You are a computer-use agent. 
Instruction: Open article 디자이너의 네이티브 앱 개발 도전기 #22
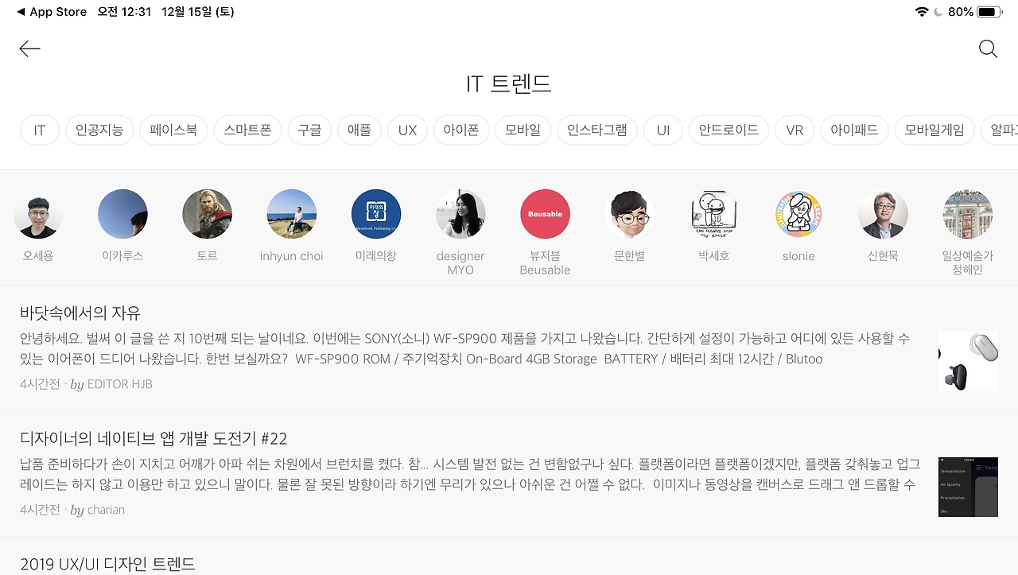coord(153,438)
